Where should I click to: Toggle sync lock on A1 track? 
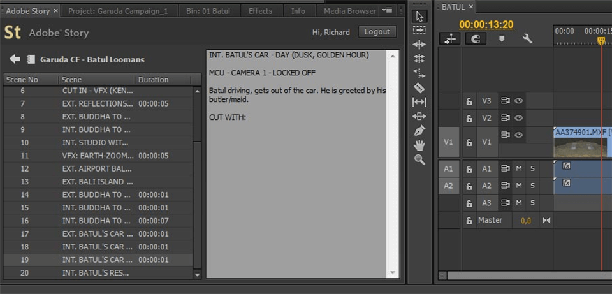(506, 168)
